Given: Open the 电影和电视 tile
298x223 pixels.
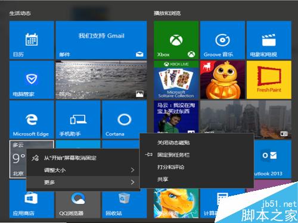Looking at the screenshot, I should (269, 40).
